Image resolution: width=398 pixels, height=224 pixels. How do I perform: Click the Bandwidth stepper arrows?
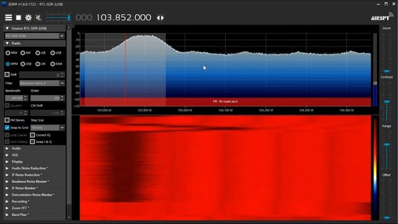pos(25,98)
